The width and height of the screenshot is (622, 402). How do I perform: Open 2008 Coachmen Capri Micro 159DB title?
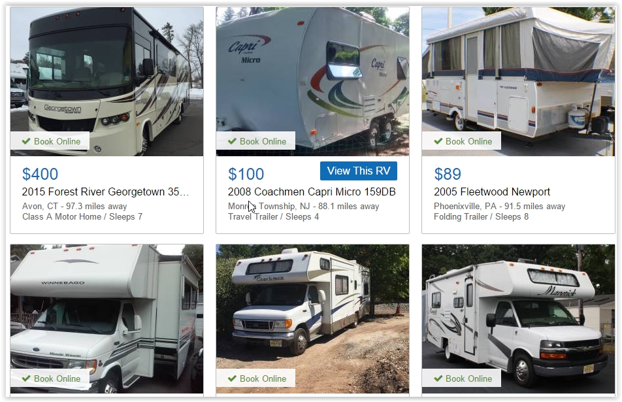click(x=312, y=192)
